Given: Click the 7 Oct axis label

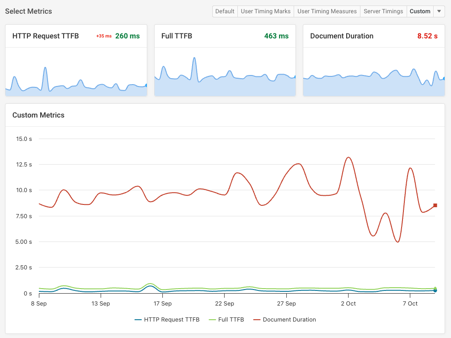Looking at the screenshot, I should pos(410,304).
